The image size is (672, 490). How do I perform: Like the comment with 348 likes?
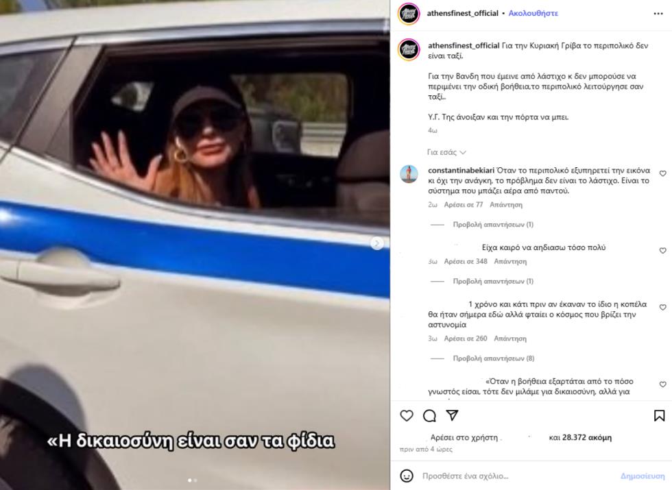(662, 251)
